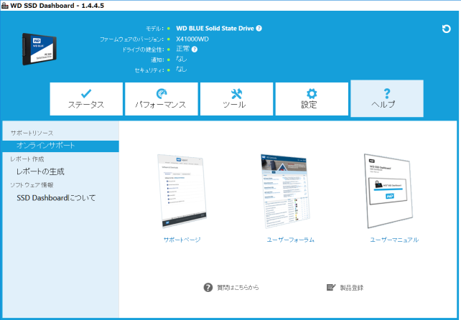Open the サポートページ link
The width and height of the screenshot is (461, 320).
[x=182, y=240]
